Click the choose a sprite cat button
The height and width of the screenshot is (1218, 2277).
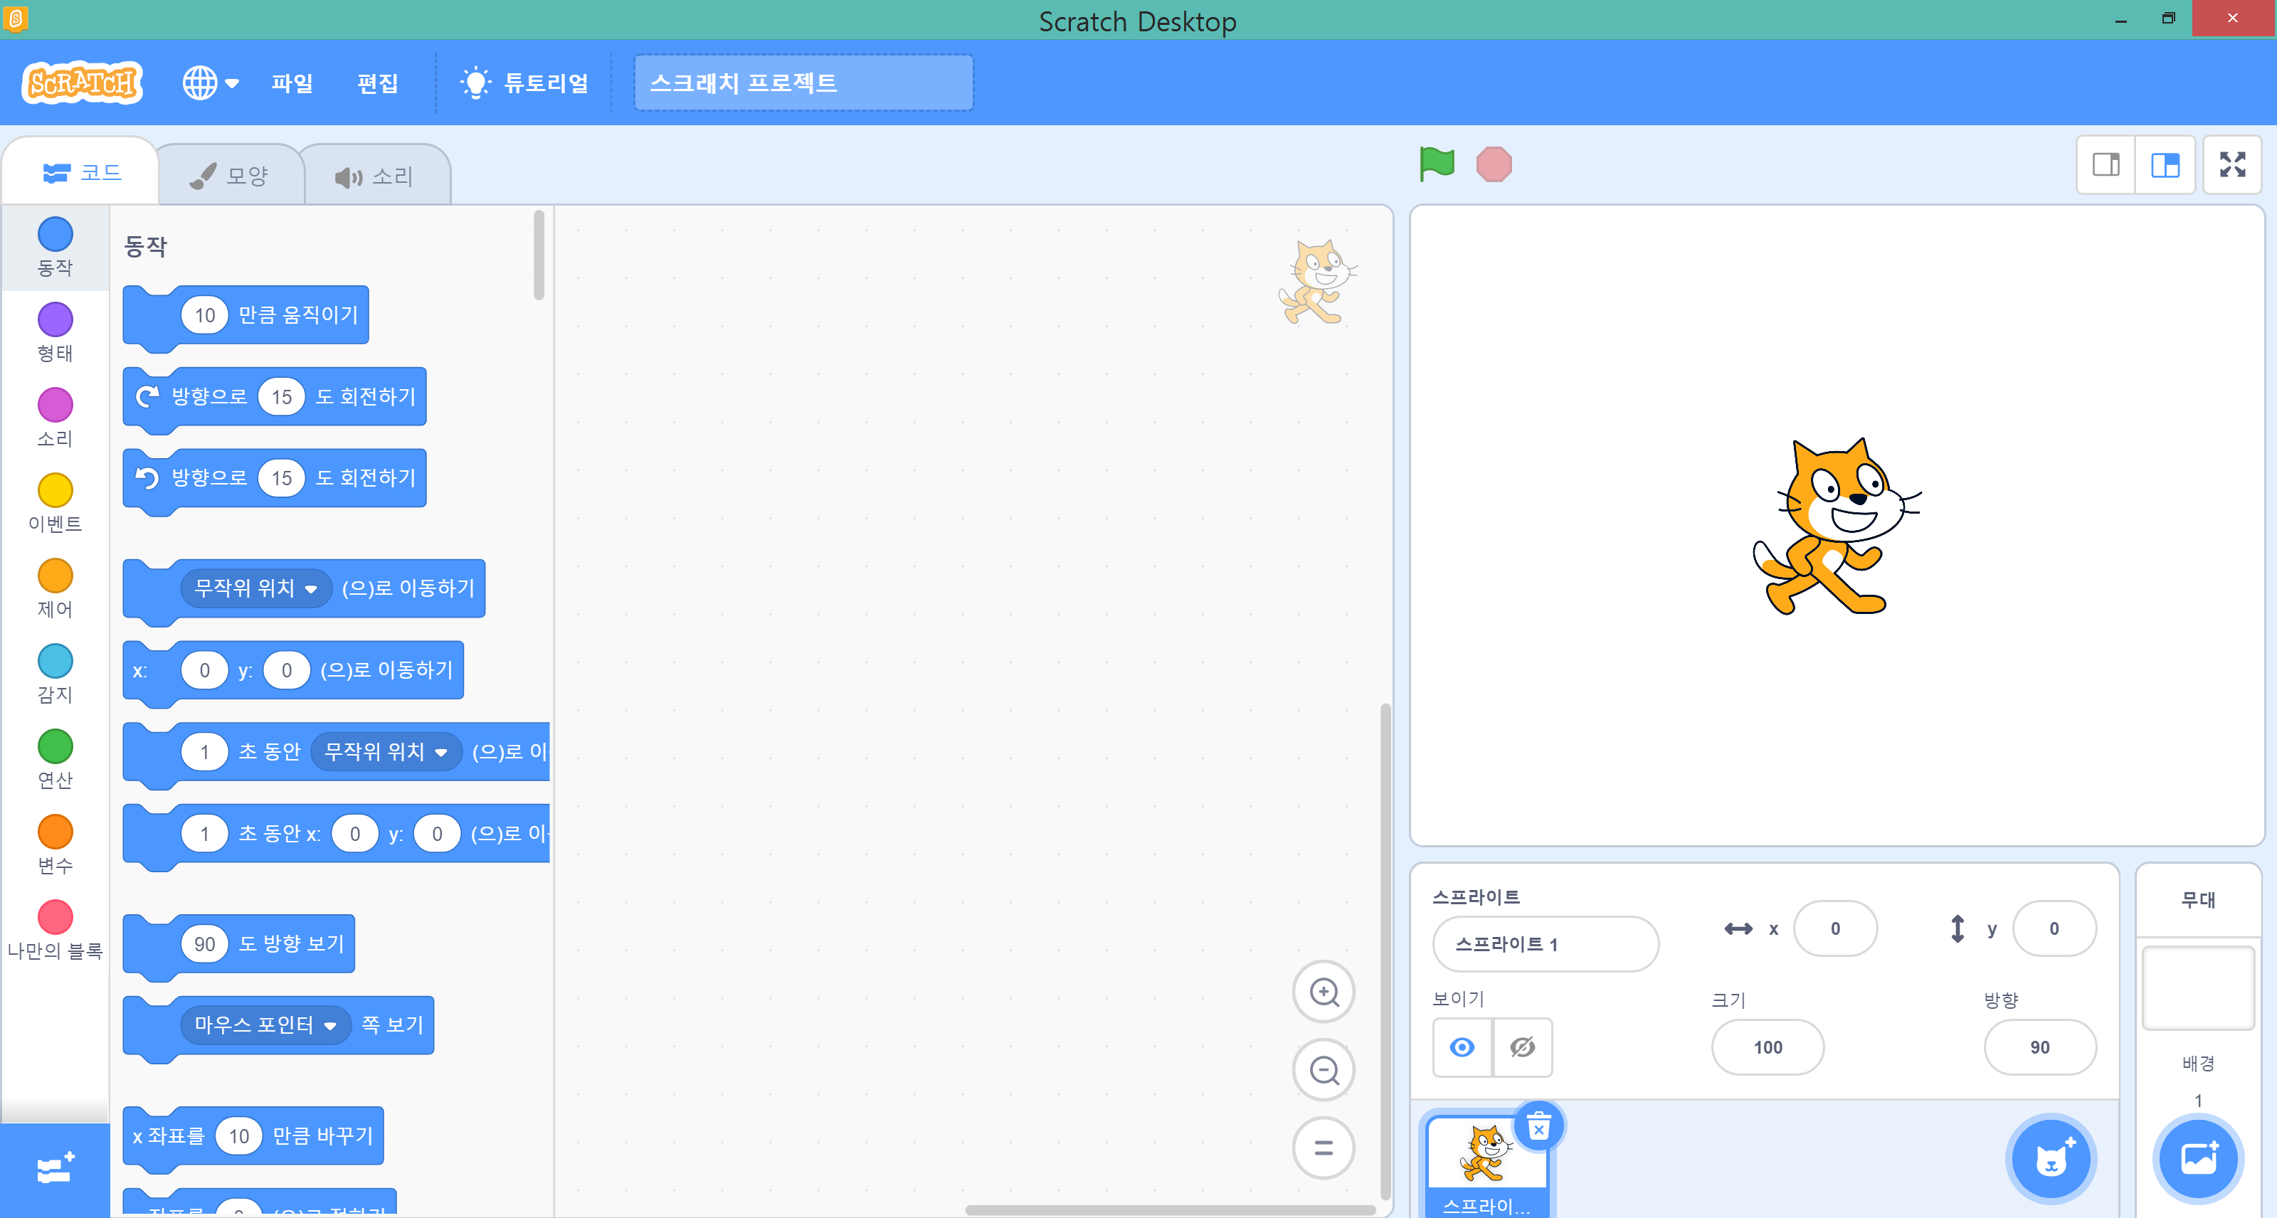point(2051,1159)
